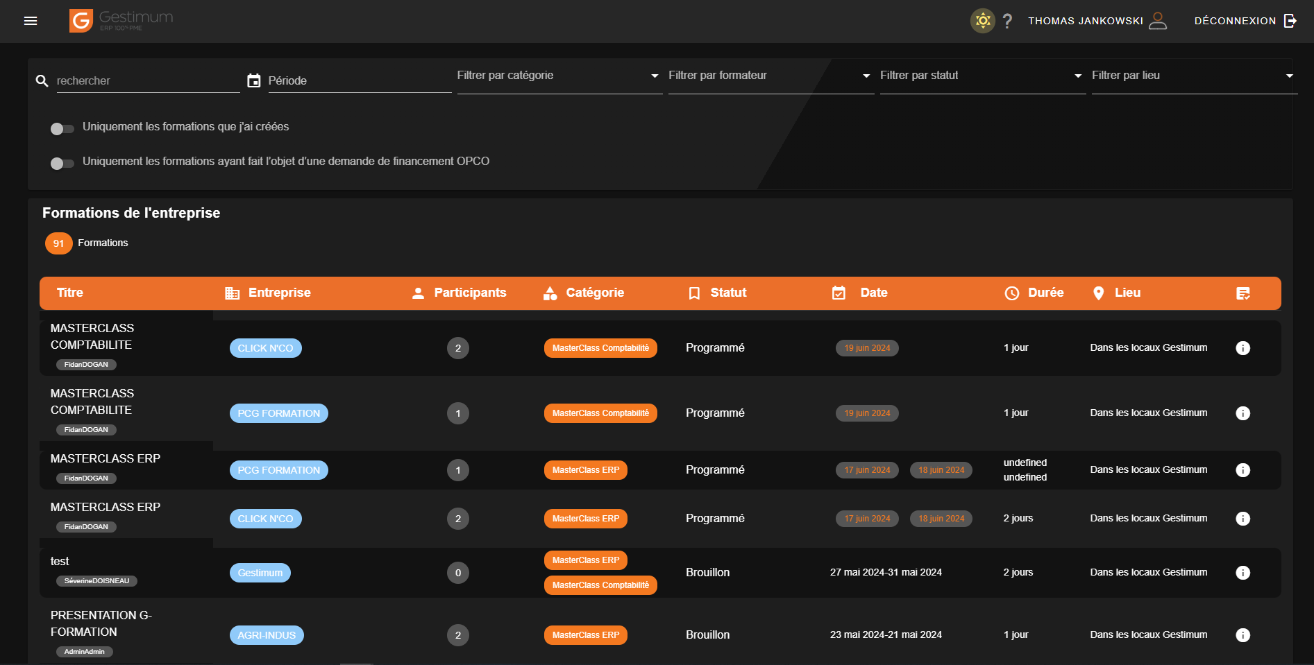This screenshot has width=1314, height=665.
Task: Click info icon for test formation row
Action: [x=1243, y=573]
